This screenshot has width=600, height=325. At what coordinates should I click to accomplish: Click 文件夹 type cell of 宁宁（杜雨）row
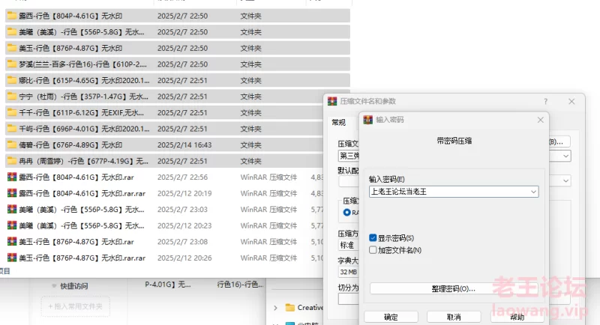(250, 97)
